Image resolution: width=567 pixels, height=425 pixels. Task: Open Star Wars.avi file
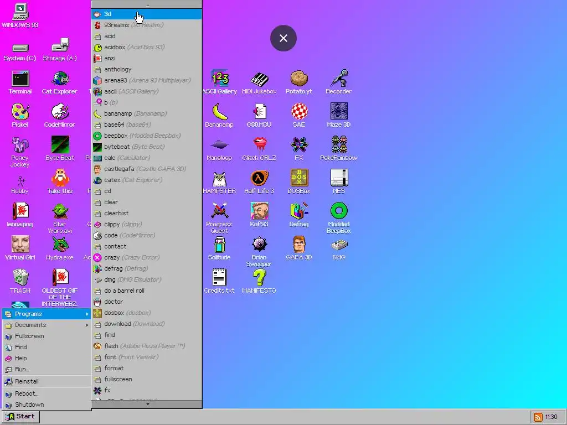(60, 218)
